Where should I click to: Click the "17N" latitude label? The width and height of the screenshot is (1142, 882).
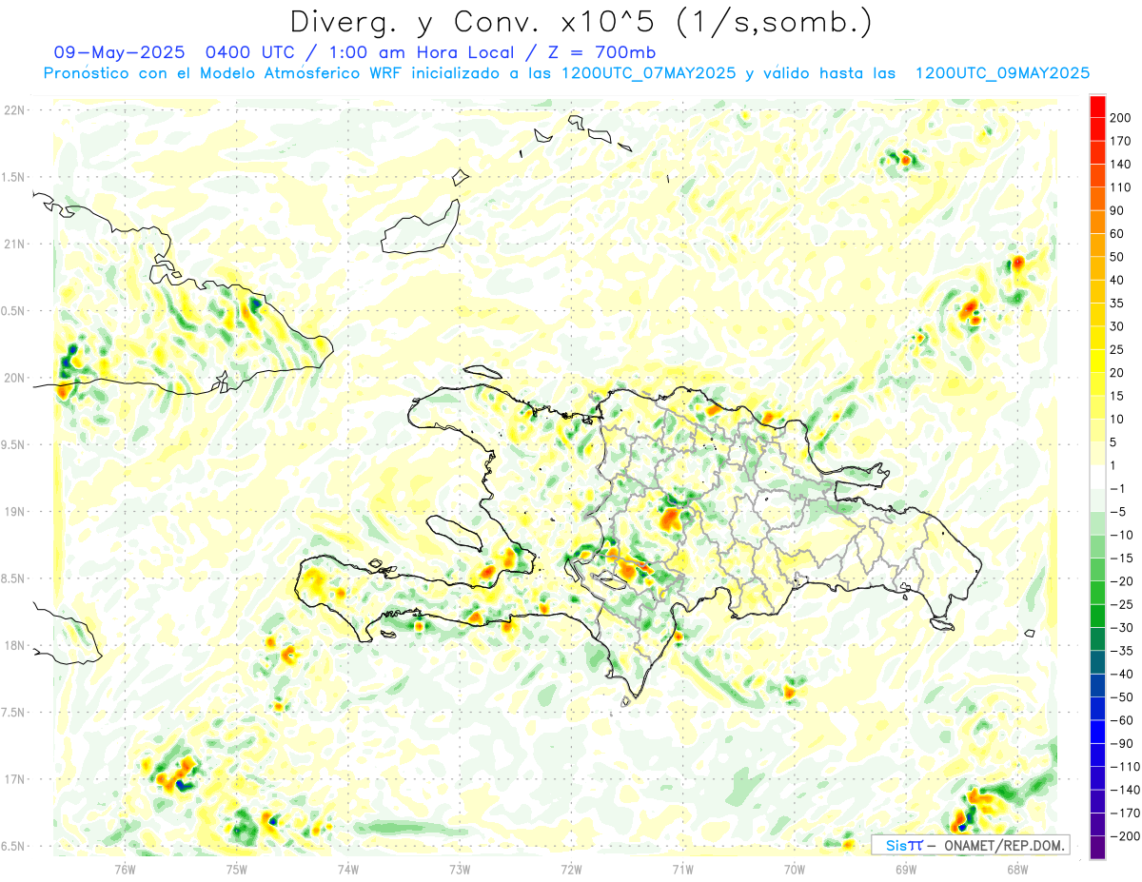pos(14,779)
